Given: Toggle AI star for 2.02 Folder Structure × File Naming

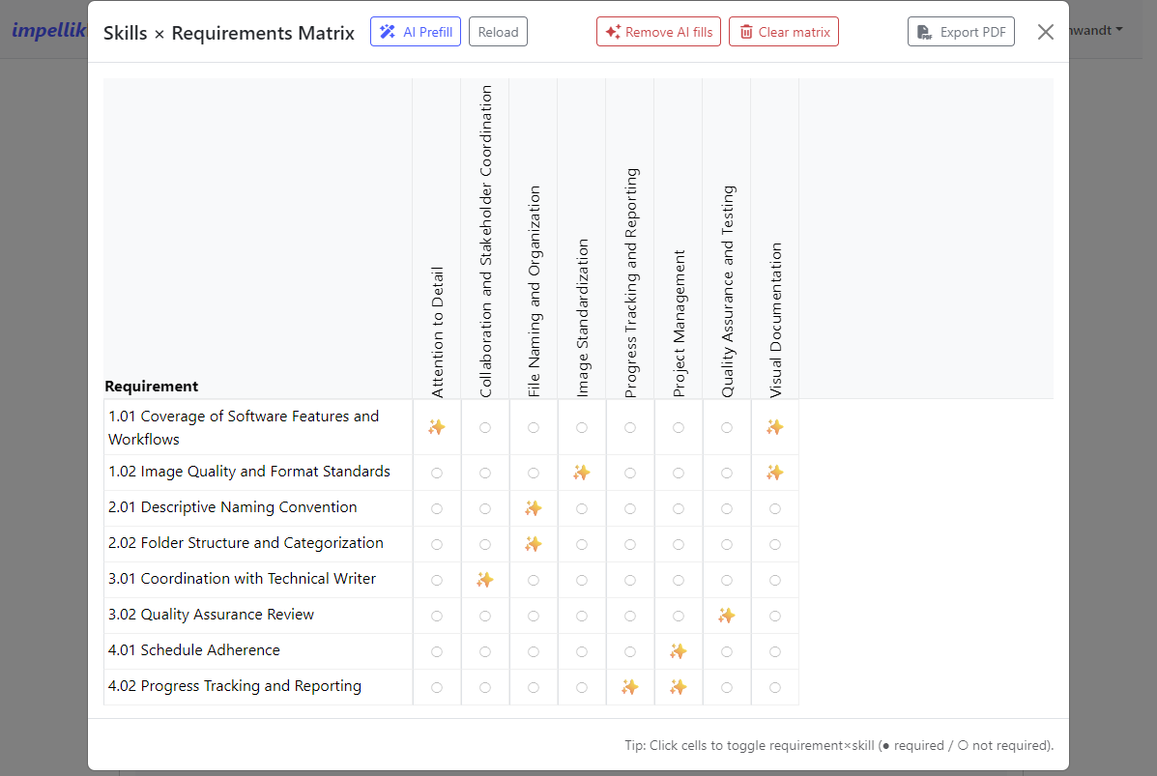Looking at the screenshot, I should pos(534,544).
